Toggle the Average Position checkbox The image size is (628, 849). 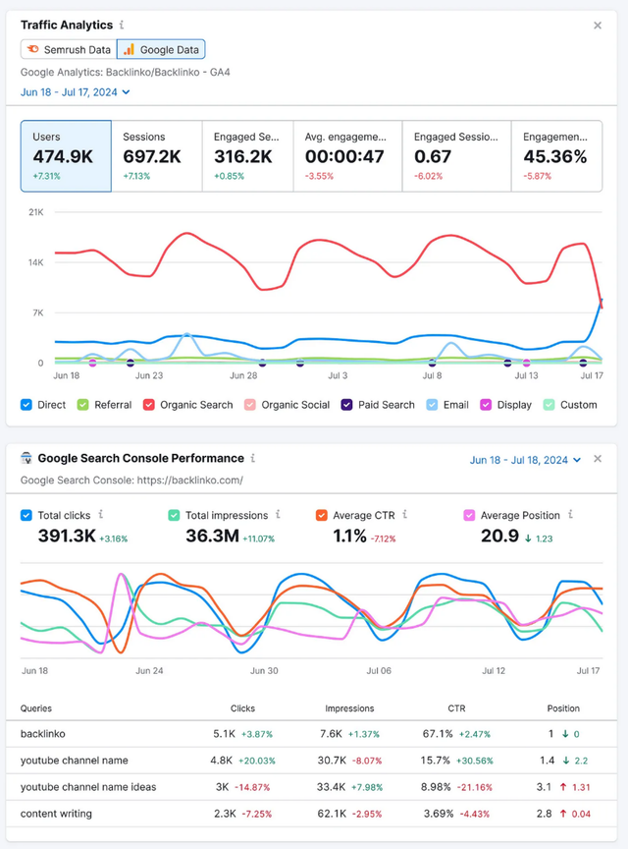[469, 515]
